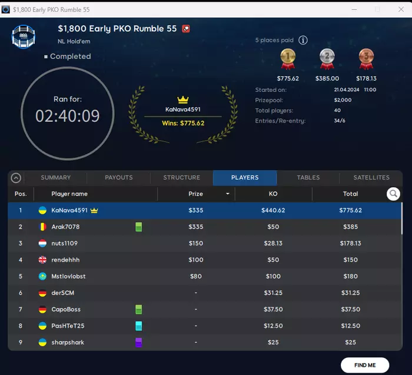412x375 pixels.
Task: Click the bronze third place medal
Action: (366, 59)
